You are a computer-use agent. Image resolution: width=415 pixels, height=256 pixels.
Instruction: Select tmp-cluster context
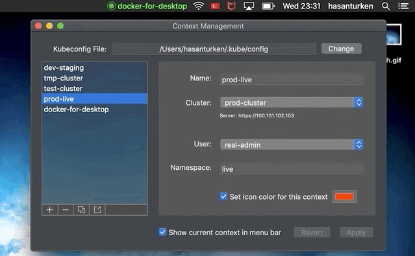[x=94, y=78]
